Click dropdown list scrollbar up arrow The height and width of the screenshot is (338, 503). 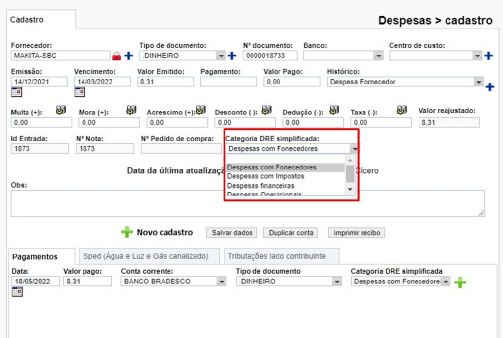pyautogui.click(x=350, y=160)
